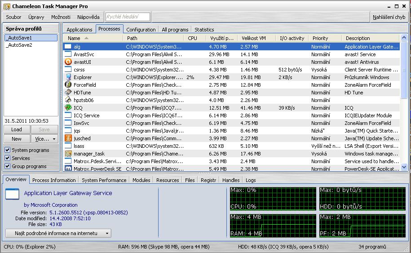
Task: Toggle the System programs checkbox
Action: 8,150
